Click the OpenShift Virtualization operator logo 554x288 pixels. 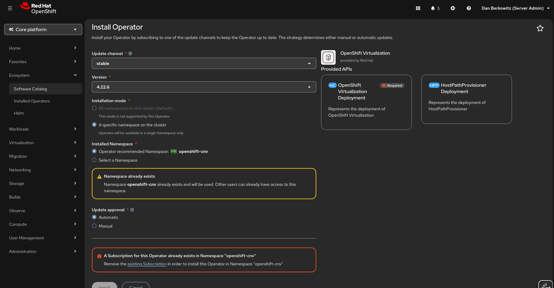pyautogui.click(x=328, y=57)
